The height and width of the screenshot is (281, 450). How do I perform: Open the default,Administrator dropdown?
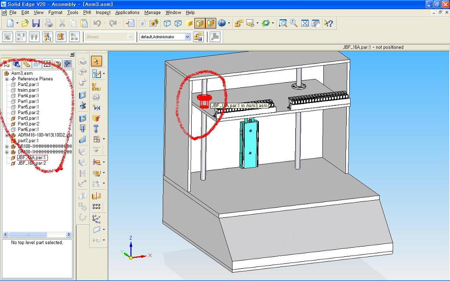click(188, 37)
